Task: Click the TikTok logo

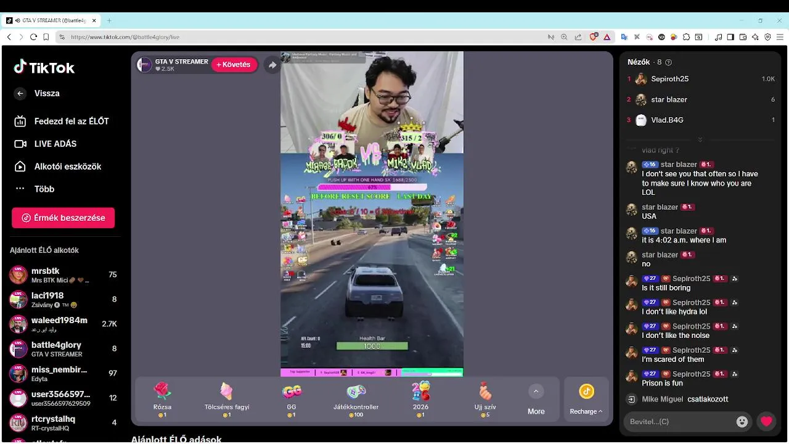Action: click(x=44, y=67)
